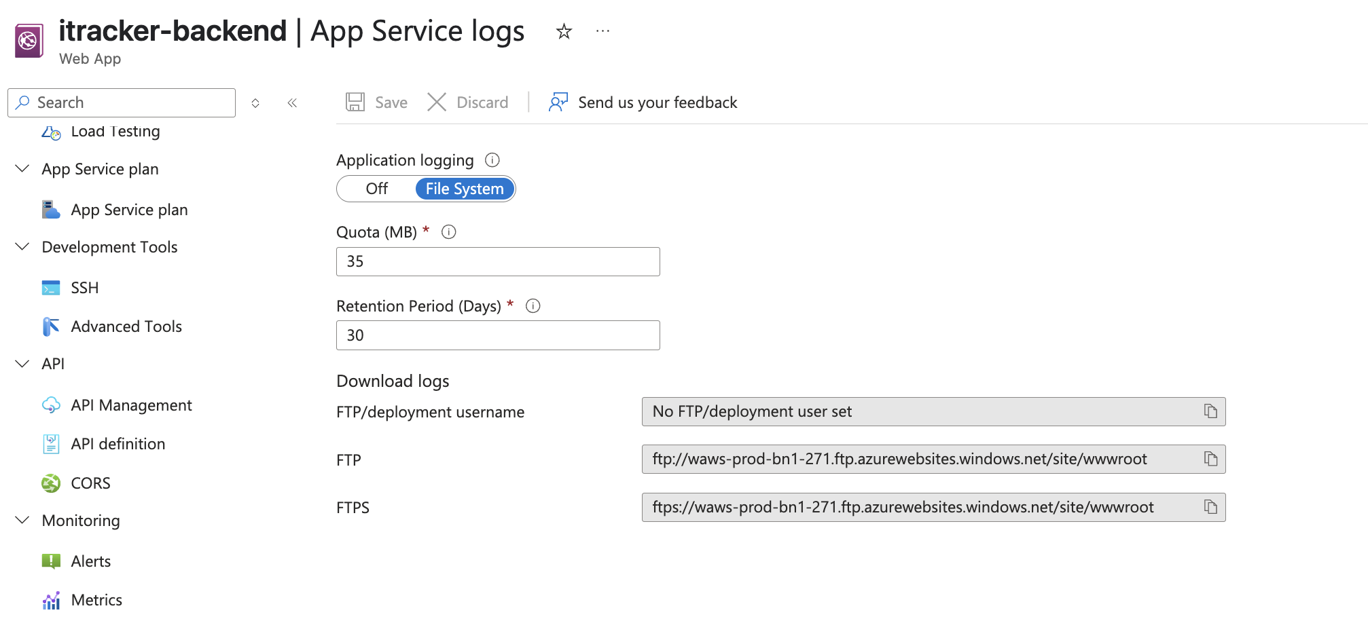Click the Save button
Viewport: 1368px width, 619px height.
(377, 102)
